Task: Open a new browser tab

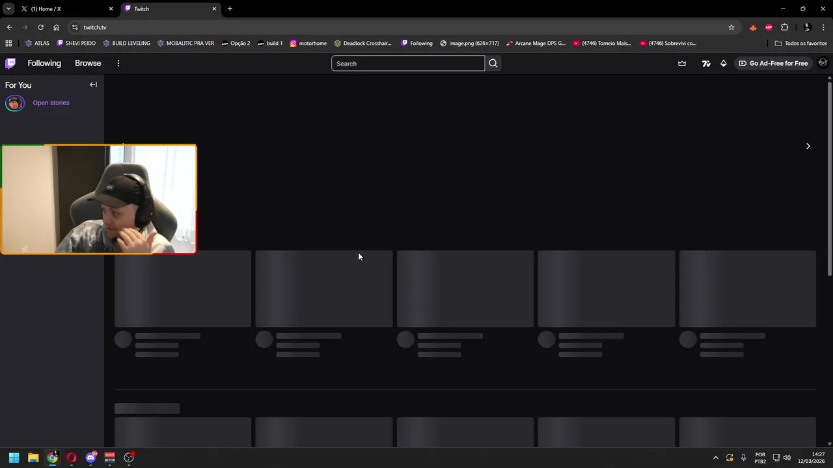Action: tap(230, 9)
